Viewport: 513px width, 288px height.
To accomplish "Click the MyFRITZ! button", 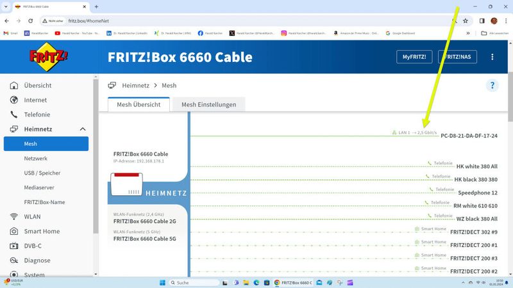I will click(x=414, y=57).
